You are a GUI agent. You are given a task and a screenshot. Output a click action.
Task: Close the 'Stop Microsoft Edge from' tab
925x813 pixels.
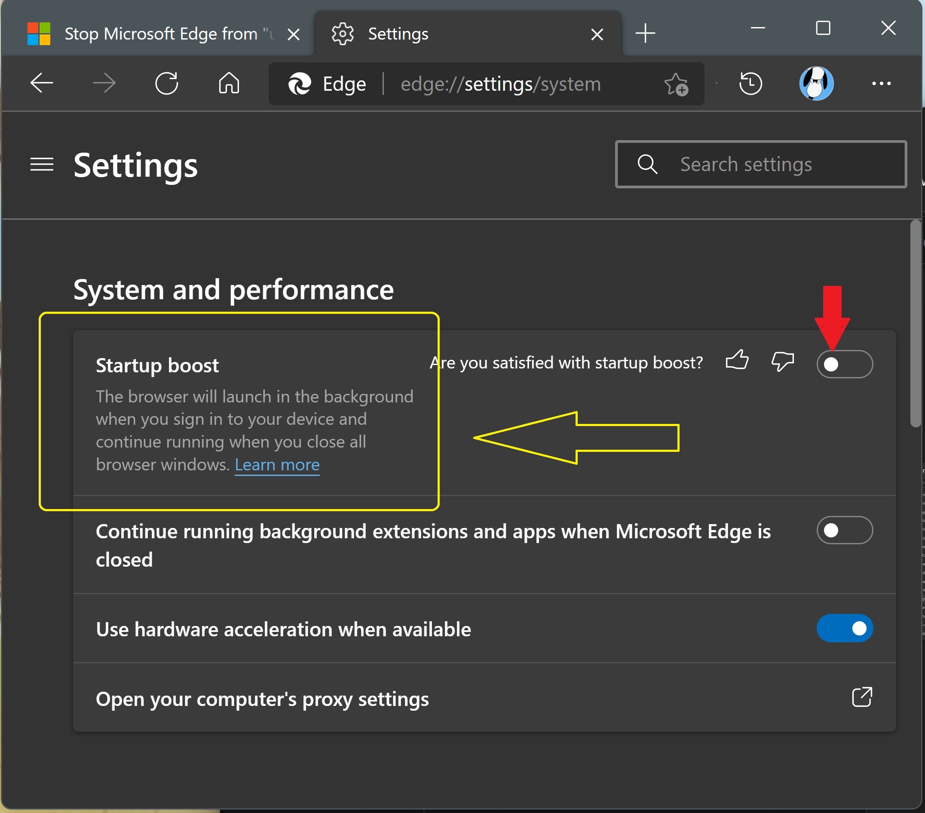pos(293,34)
